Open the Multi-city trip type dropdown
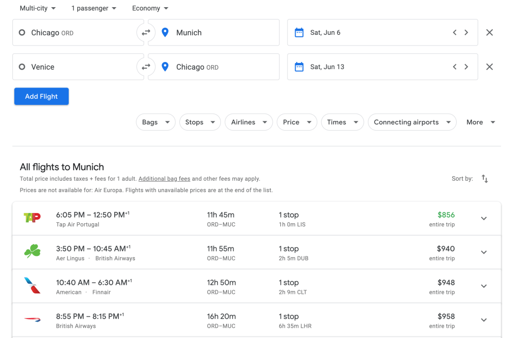This screenshot has height=338, width=512. pyautogui.click(x=38, y=8)
